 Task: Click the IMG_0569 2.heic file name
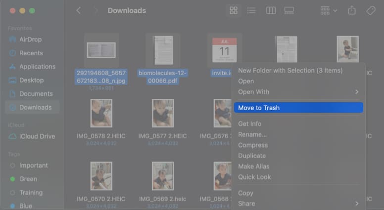pos(163,199)
